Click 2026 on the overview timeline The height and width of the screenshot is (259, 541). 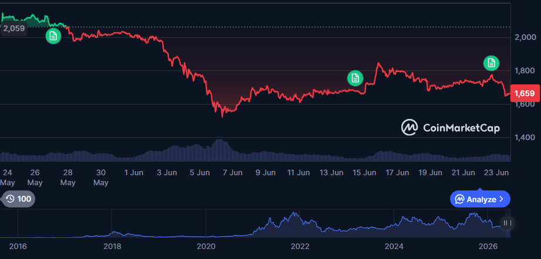click(488, 247)
